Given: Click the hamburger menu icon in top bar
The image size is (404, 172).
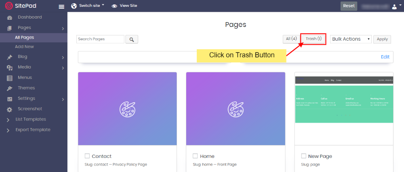Looking at the screenshot, I should 61,6.
